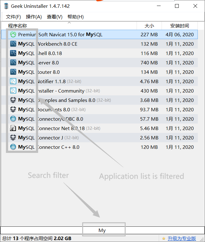Click the 134 MB size cell
This screenshot has width=205, height=242.
point(149,72)
